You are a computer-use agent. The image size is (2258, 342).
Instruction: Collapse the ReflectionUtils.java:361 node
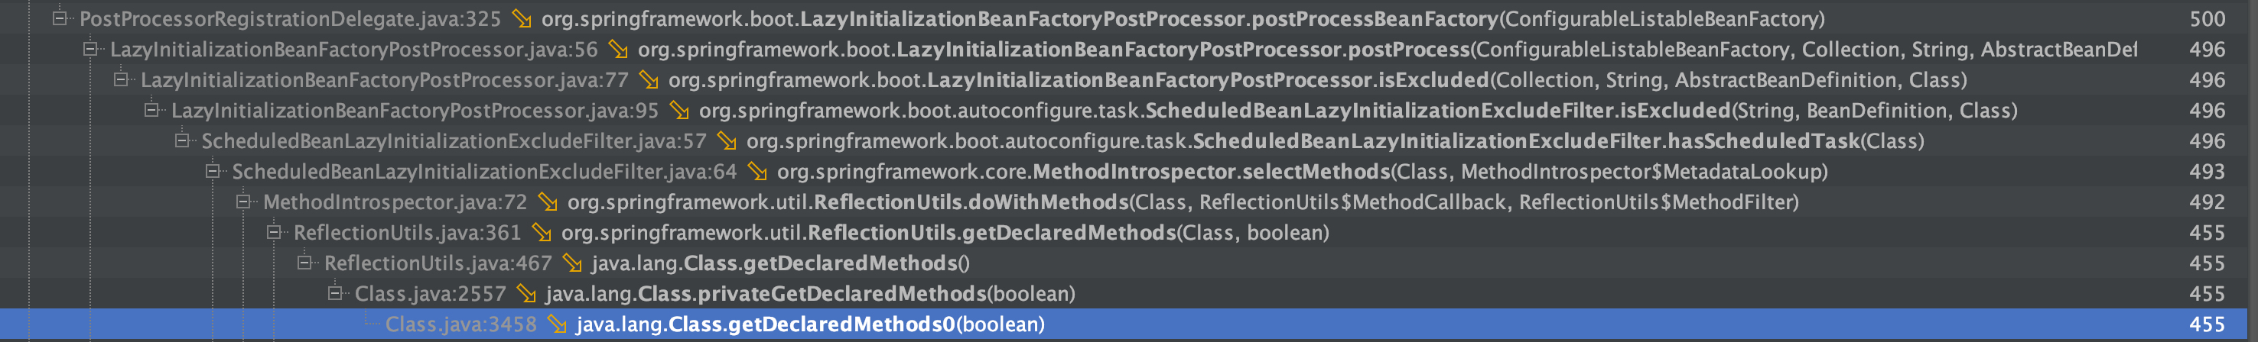(x=274, y=232)
